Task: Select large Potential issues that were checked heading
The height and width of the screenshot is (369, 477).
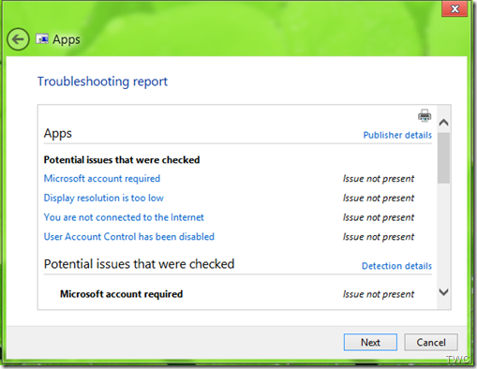Action: pos(139,264)
